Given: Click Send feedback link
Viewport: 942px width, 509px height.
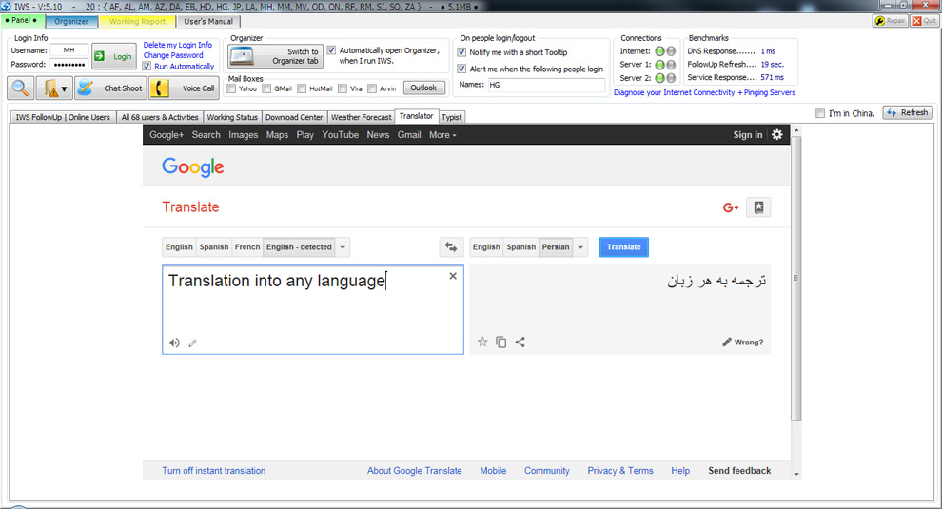Looking at the screenshot, I should (x=739, y=471).
